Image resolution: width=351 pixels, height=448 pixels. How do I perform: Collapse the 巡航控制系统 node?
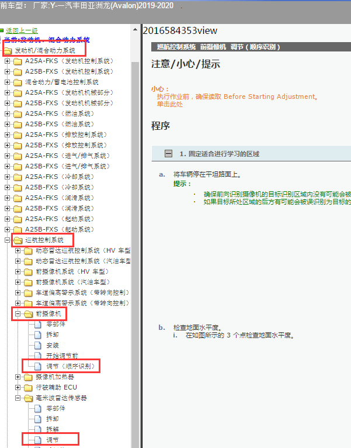click(x=8, y=240)
